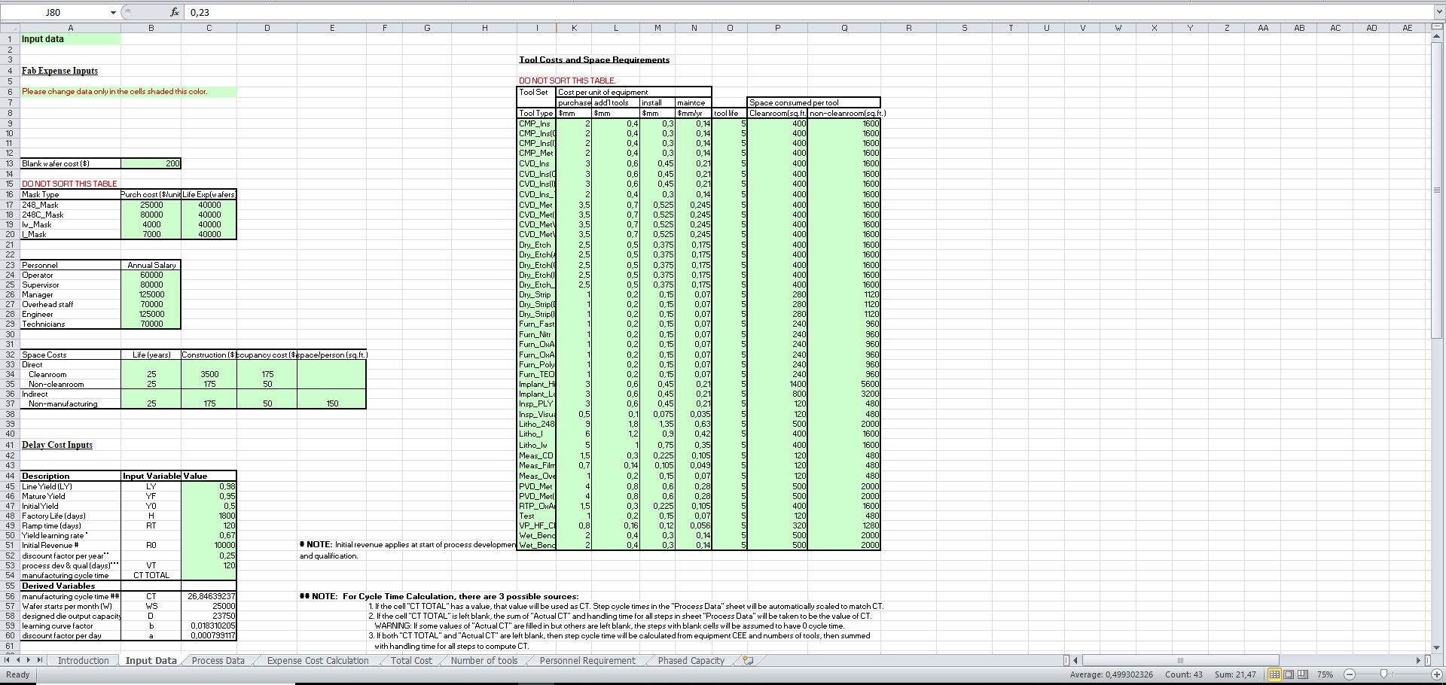This screenshot has width=1446, height=685.
Task: Open the Expense Cost Calculation sheet
Action: 318,661
